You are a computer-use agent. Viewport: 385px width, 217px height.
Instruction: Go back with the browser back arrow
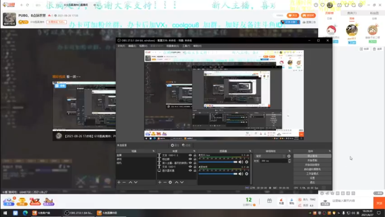tap(22, 5)
